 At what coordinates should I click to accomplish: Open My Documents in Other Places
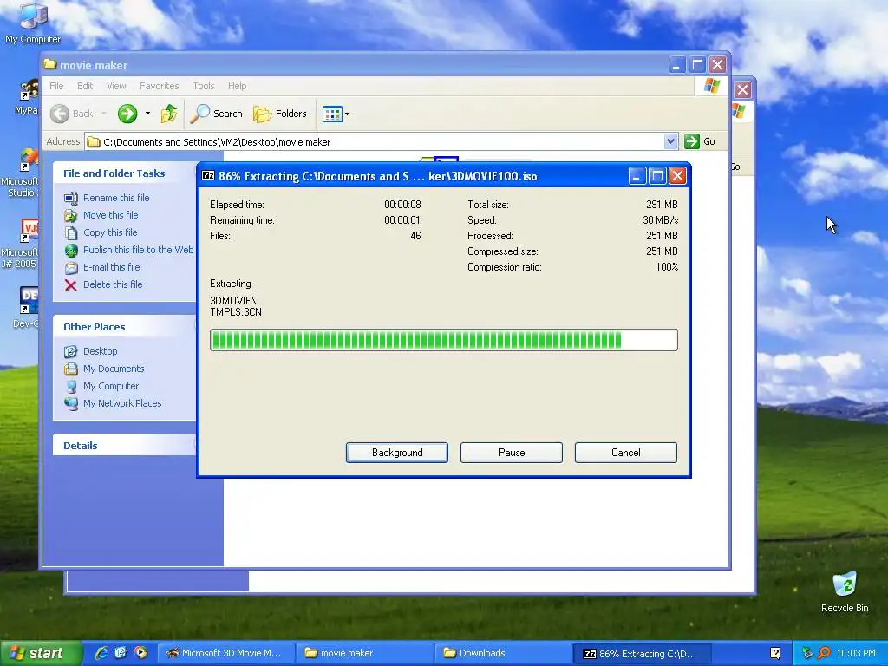click(114, 369)
